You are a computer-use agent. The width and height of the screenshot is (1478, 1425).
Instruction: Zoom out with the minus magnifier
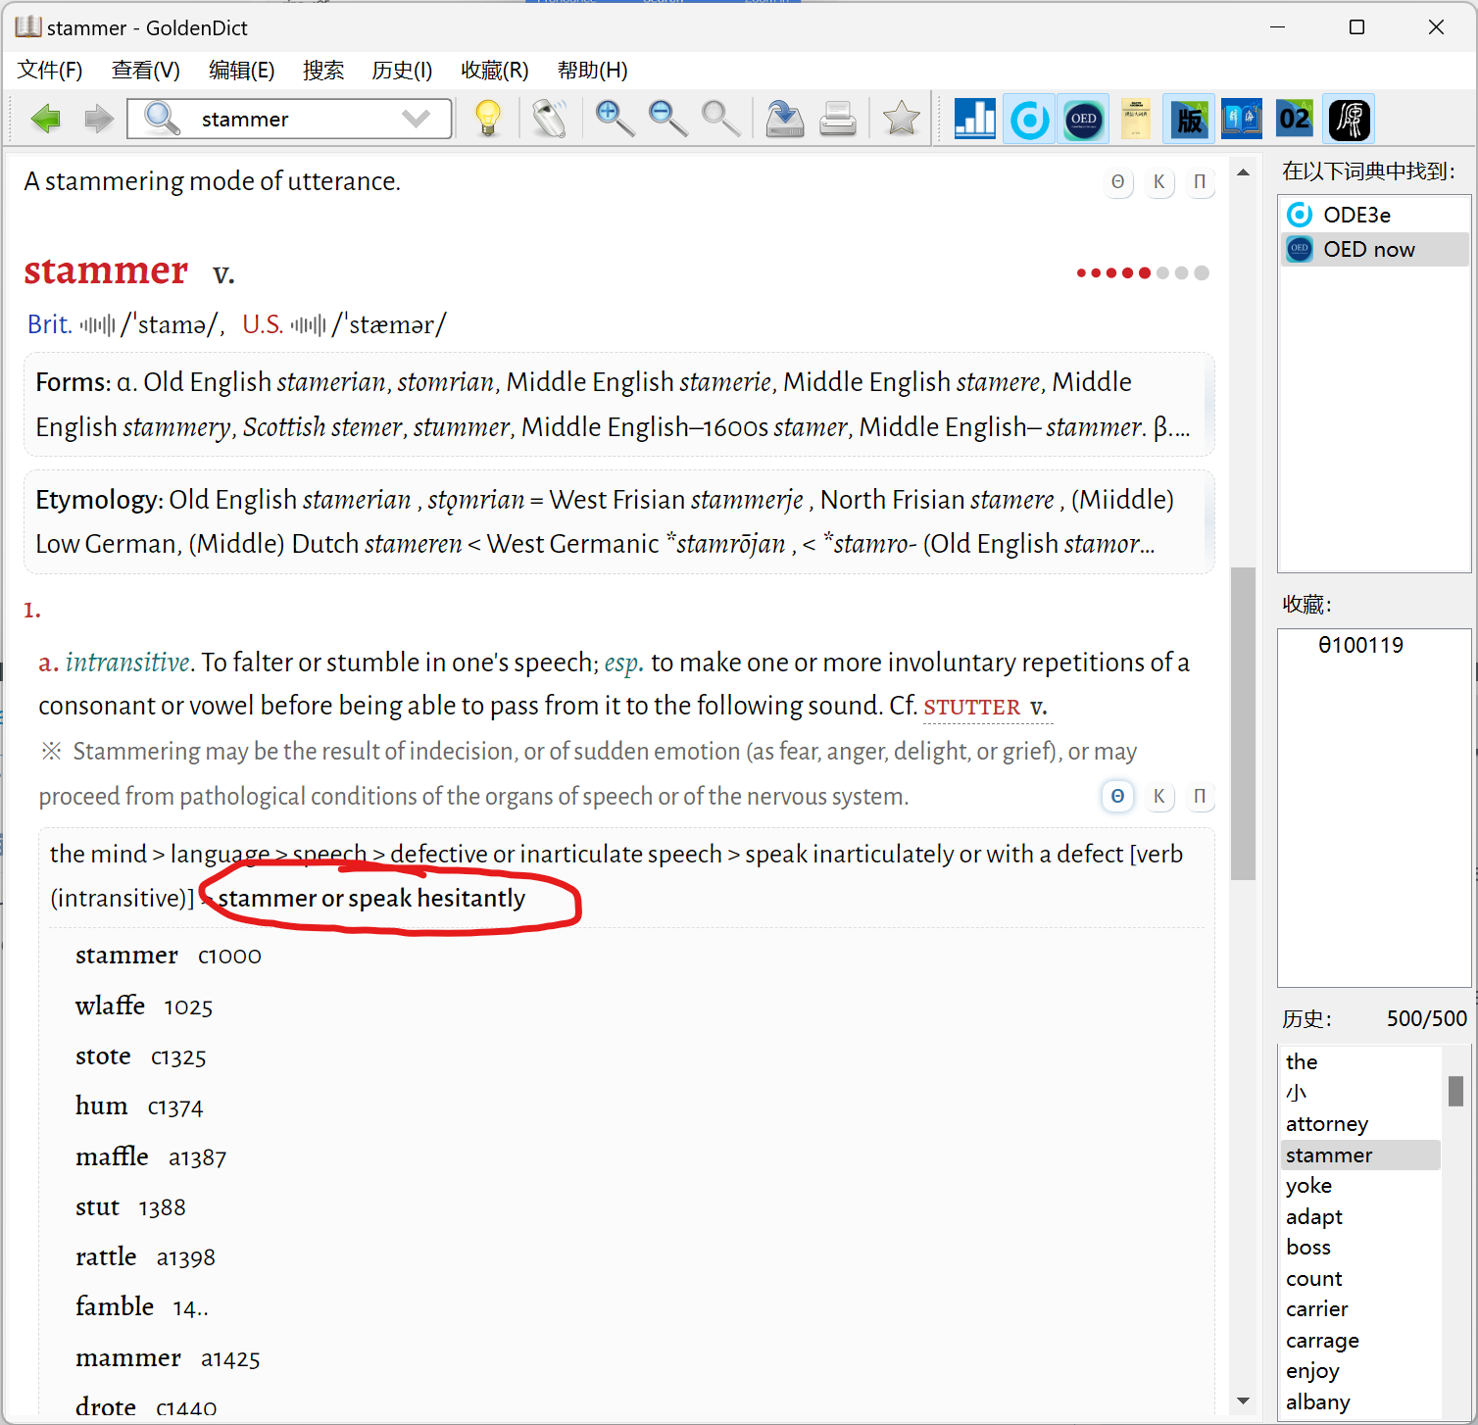click(667, 119)
